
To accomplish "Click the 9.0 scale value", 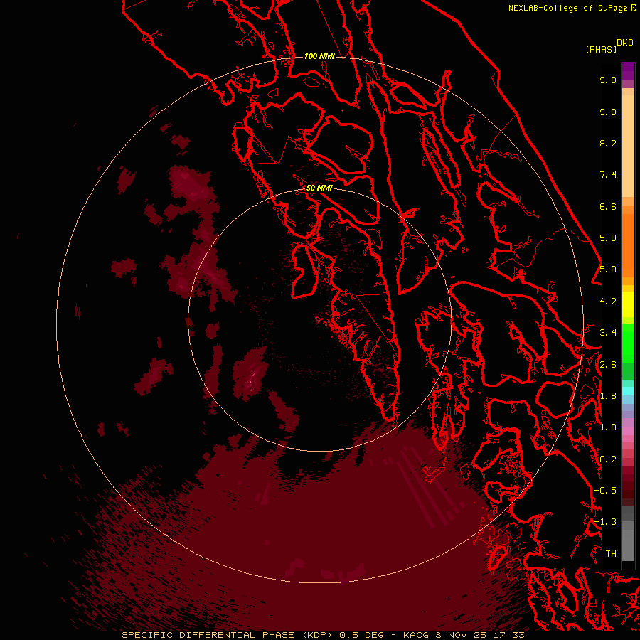I will coord(608,112).
